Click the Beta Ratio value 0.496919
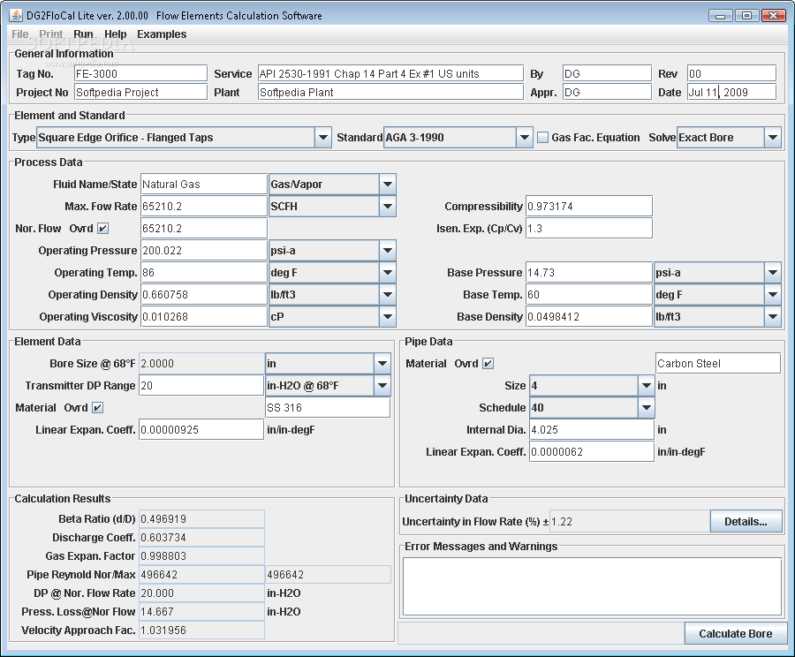This screenshot has width=795, height=657. click(201, 519)
